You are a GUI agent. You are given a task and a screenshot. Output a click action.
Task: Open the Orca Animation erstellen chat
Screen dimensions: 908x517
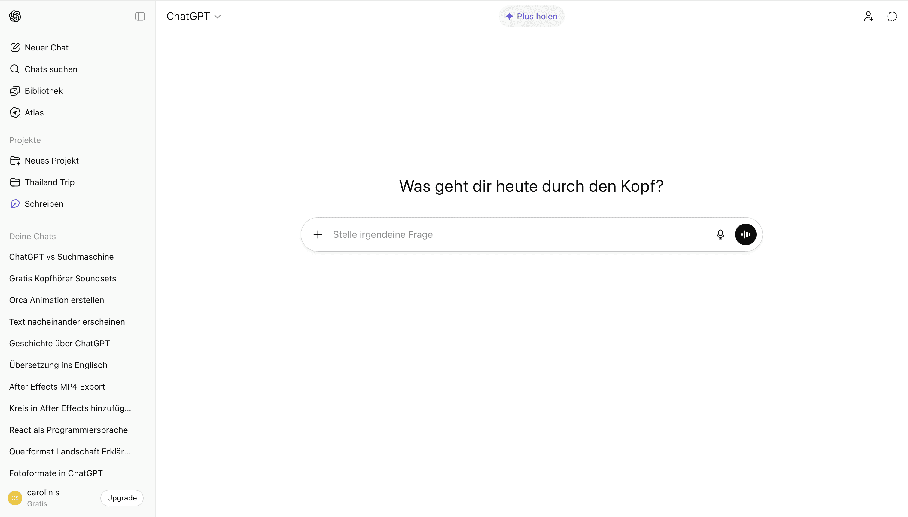[x=56, y=300]
